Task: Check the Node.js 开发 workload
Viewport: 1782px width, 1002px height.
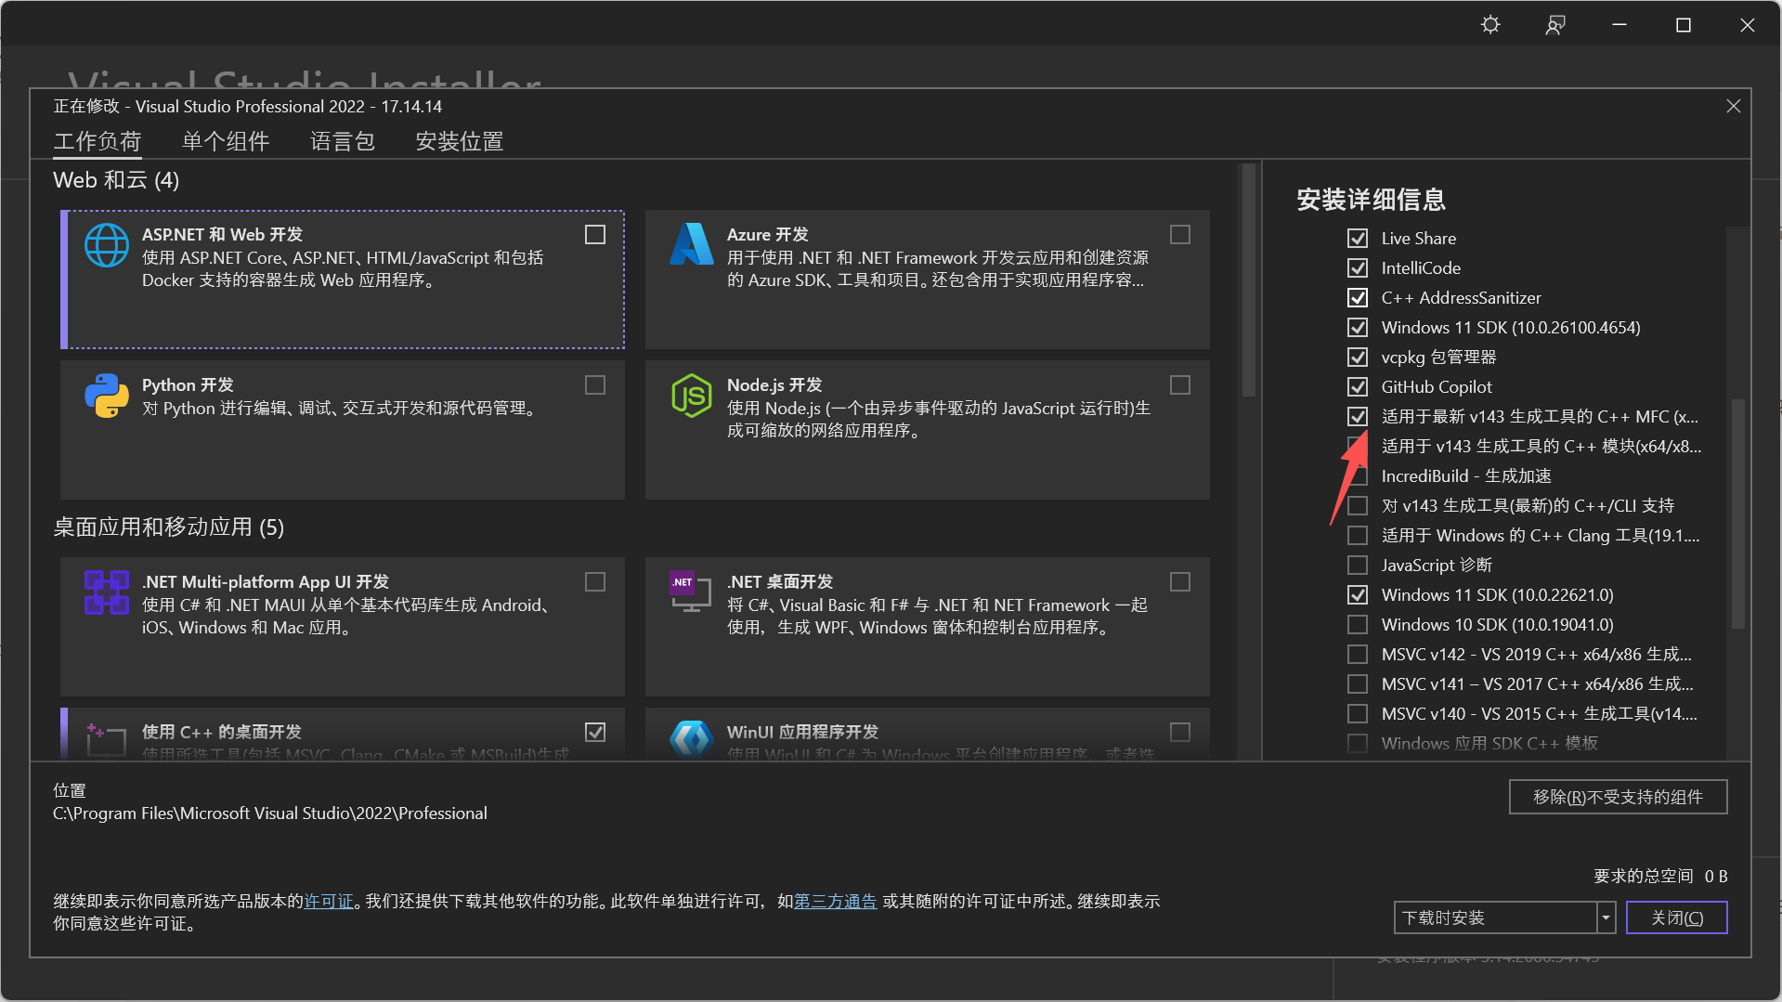Action: pyautogui.click(x=1180, y=385)
